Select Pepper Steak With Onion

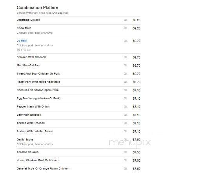tap(33, 107)
